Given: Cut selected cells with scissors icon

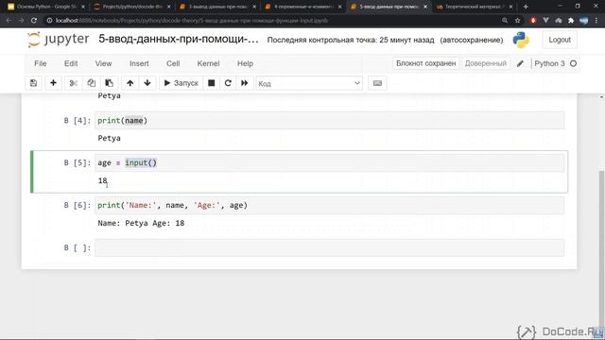Looking at the screenshot, I should (x=74, y=83).
